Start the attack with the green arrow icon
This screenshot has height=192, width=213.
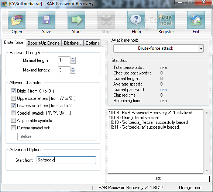tap(76, 20)
